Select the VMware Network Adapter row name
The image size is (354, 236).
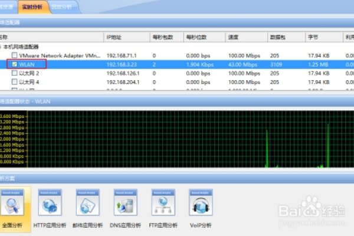click(60, 55)
